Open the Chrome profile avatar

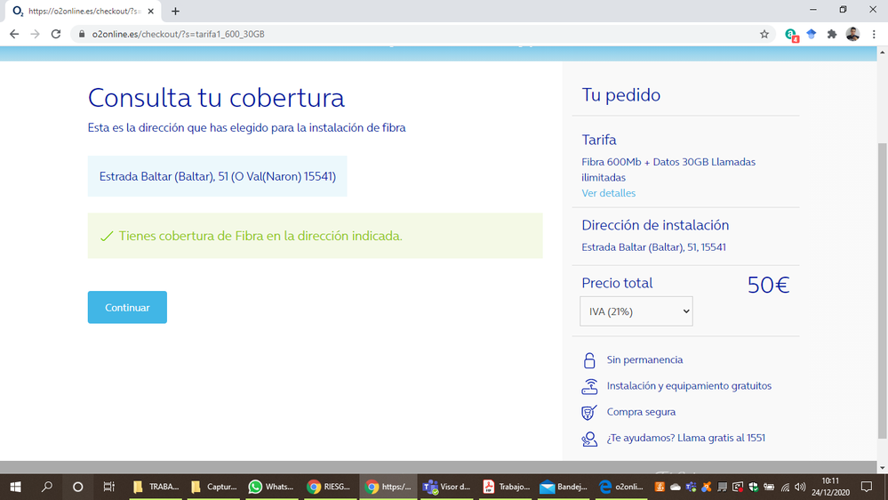(852, 34)
